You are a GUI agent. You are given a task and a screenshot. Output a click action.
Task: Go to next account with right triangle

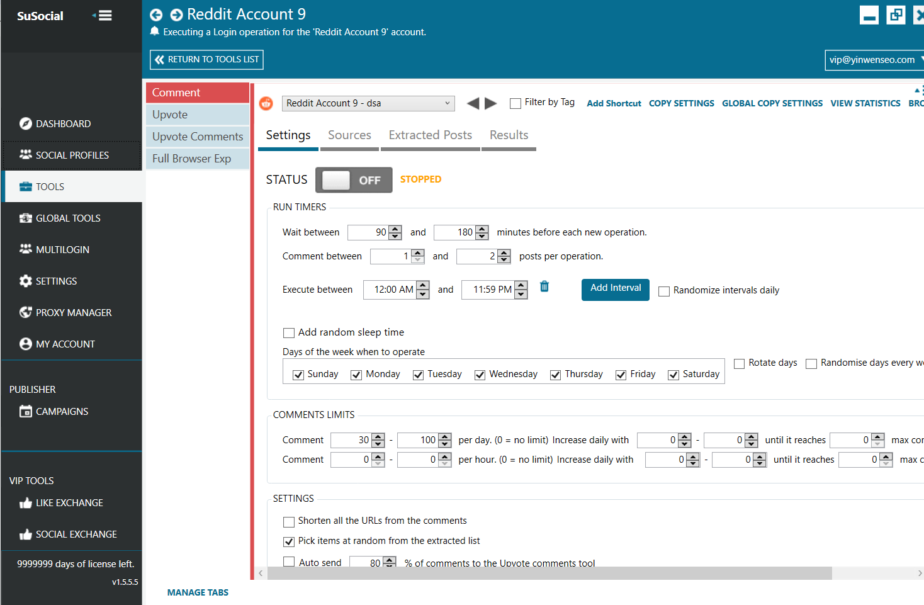[491, 103]
